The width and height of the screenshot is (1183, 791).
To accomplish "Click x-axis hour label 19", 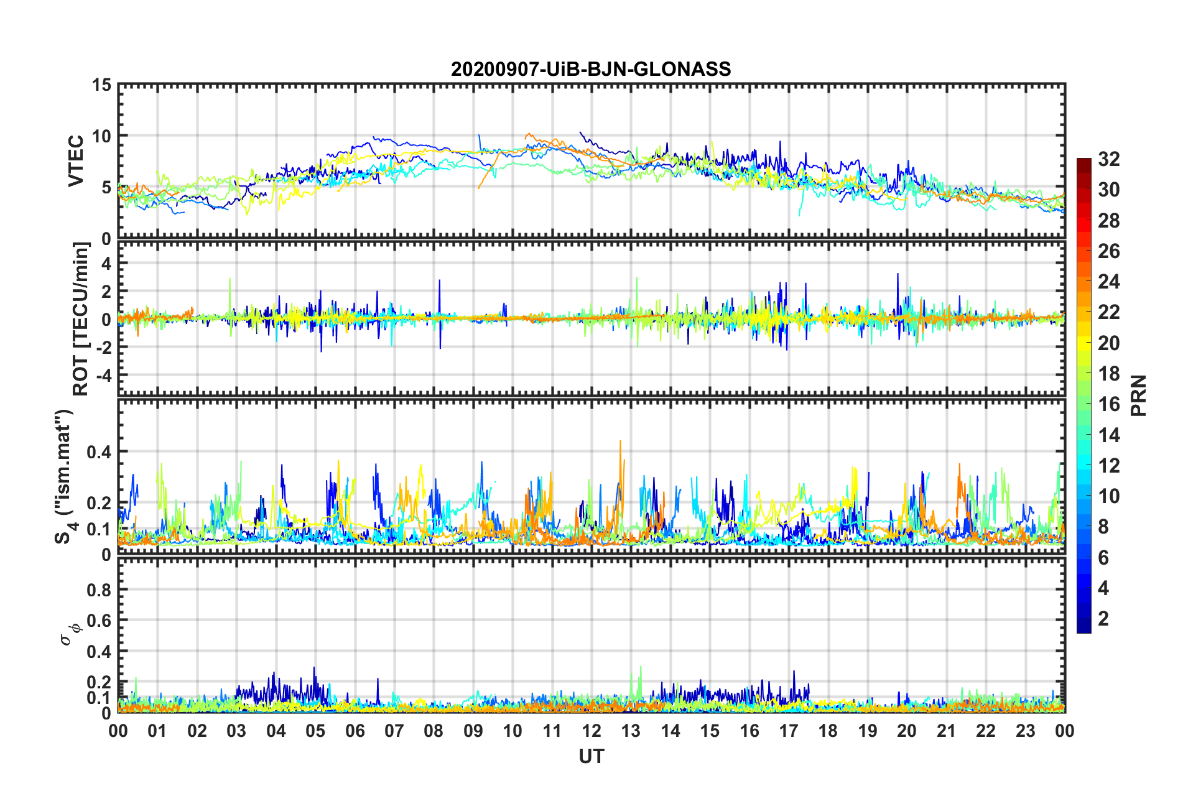I will pos(868,731).
